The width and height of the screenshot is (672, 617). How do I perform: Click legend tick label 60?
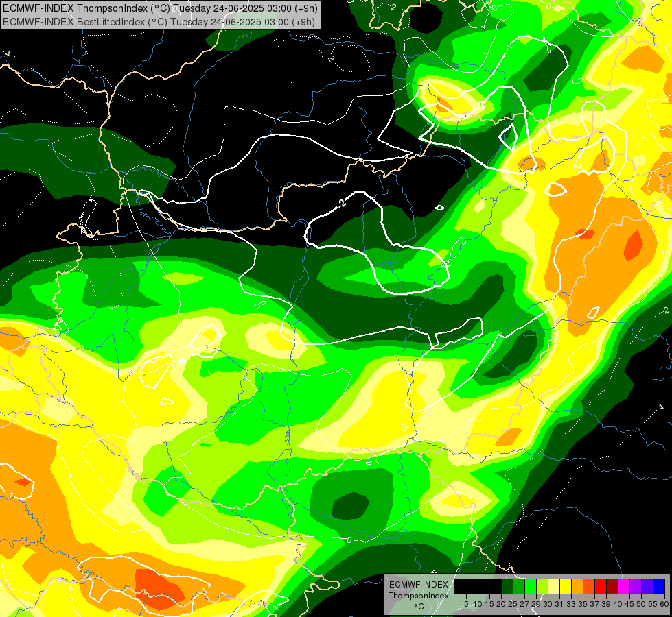coord(664,604)
